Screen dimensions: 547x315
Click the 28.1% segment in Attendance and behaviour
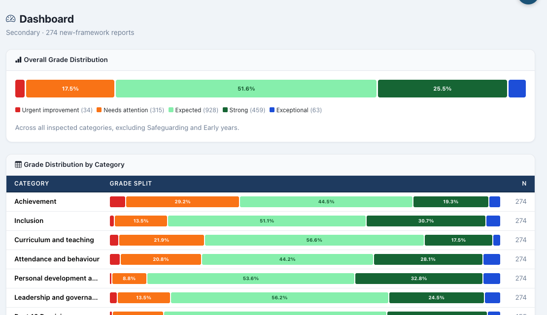(x=428, y=259)
